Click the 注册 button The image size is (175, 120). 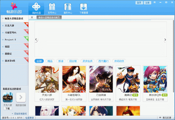(x=147, y=3)
